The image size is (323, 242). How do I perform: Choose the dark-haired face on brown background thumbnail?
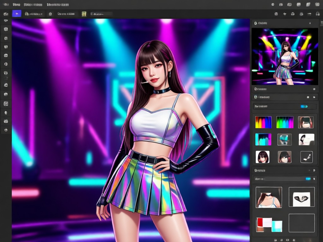(285, 157)
